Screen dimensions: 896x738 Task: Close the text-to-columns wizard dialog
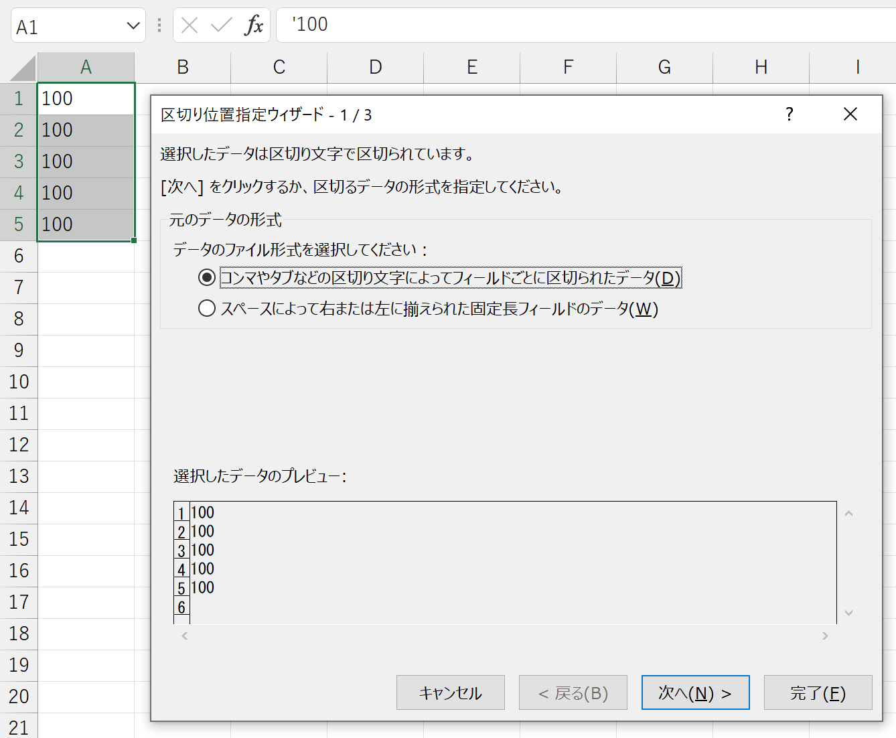[850, 115]
